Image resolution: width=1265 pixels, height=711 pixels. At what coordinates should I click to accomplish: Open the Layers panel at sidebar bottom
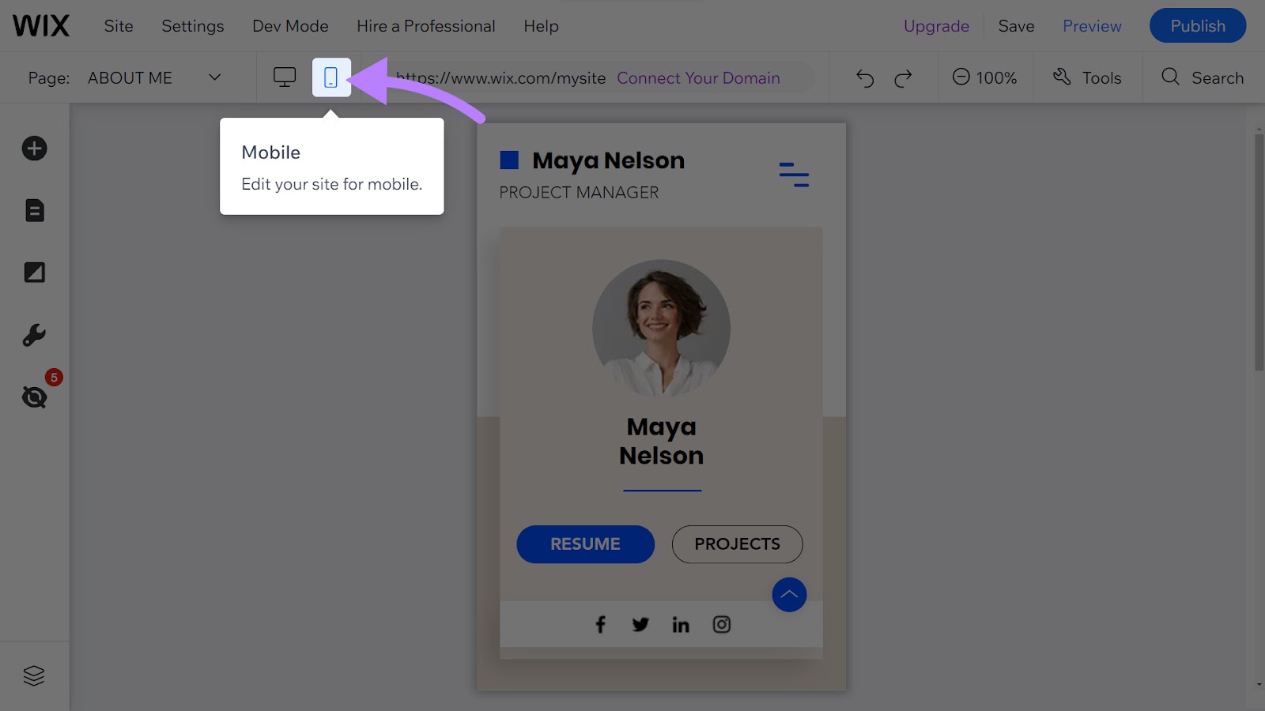click(34, 675)
